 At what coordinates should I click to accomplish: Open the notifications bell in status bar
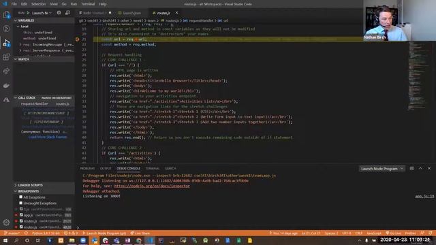coord(431,233)
